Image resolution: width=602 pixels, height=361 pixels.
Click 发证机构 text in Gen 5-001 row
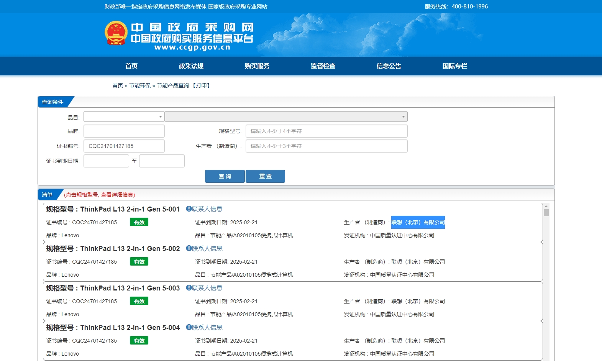pos(389,235)
